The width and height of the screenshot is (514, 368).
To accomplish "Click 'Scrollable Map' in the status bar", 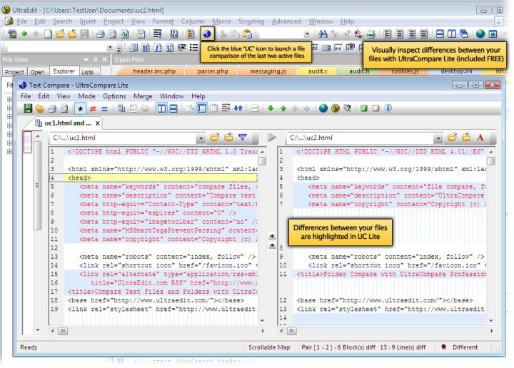I will coord(269,347).
